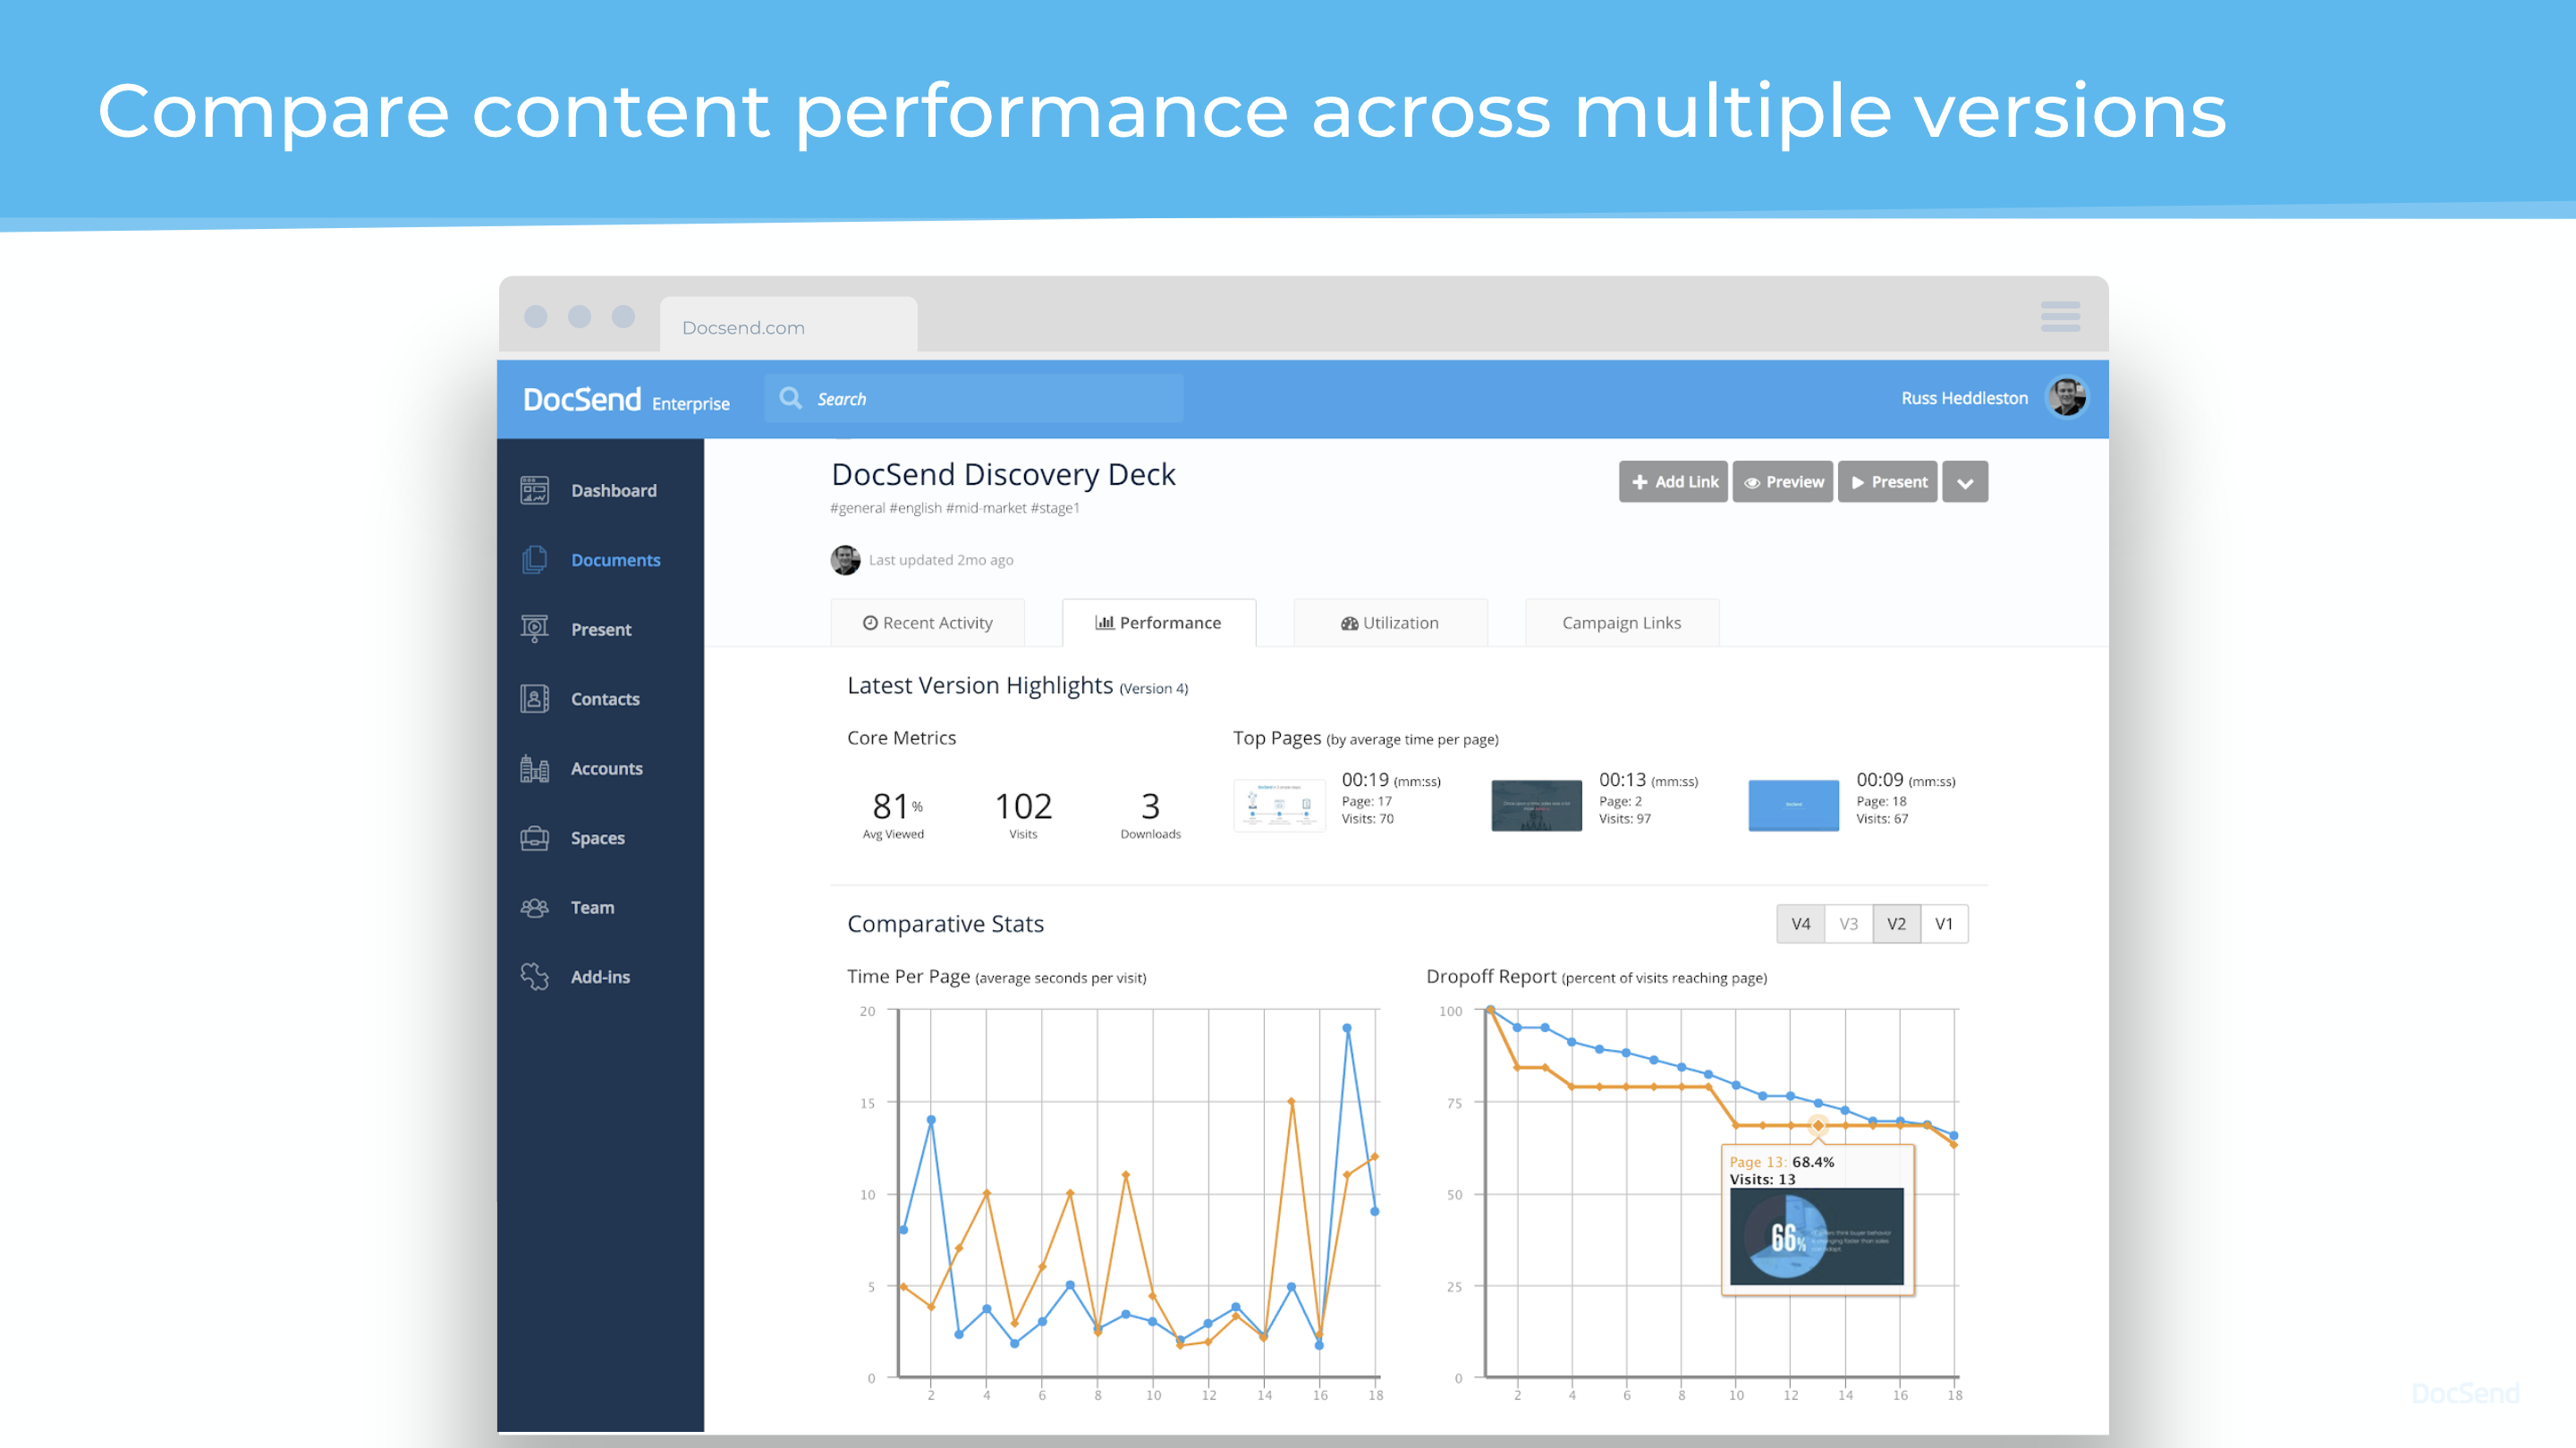Click the Team people icon
The height and width of the screenshot is (1448, 2576).
tap(534, 907)
